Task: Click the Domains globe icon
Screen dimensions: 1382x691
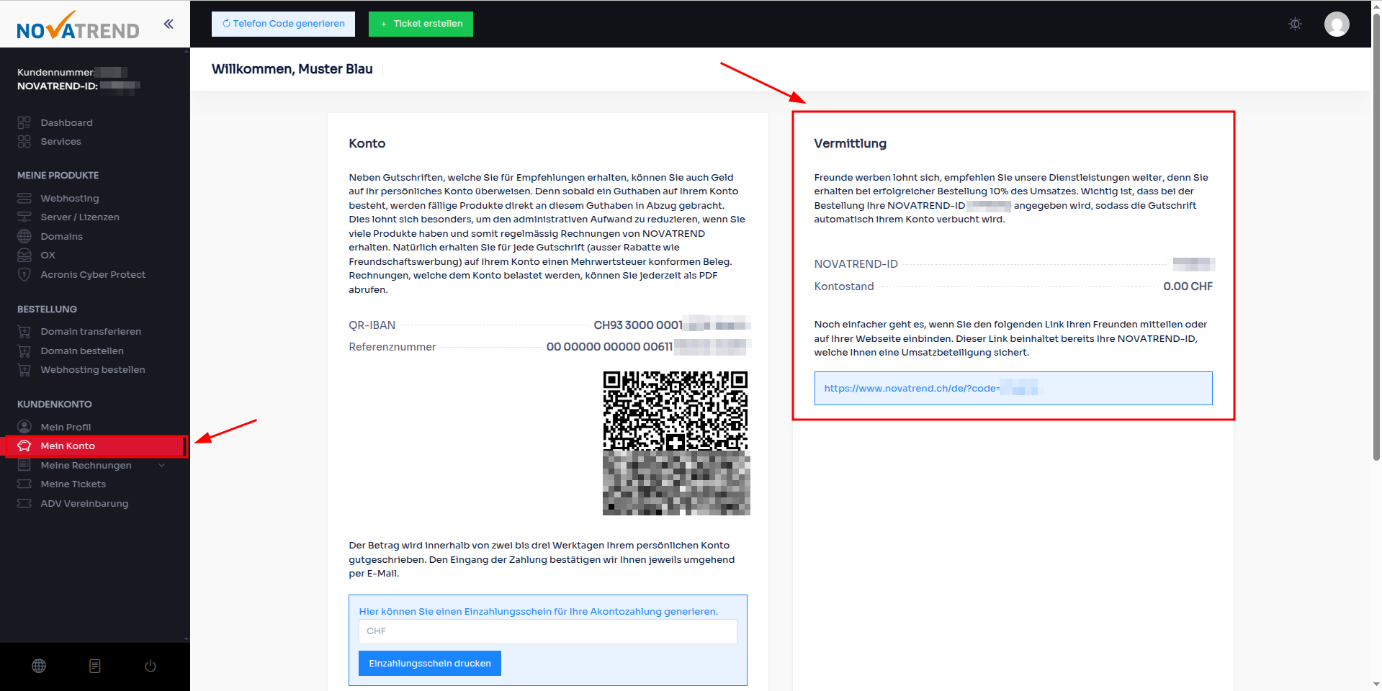Action: tap(24, 236)
